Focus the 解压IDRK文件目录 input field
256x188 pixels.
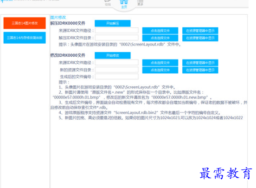pyautogui.click(x=117, y=38)
